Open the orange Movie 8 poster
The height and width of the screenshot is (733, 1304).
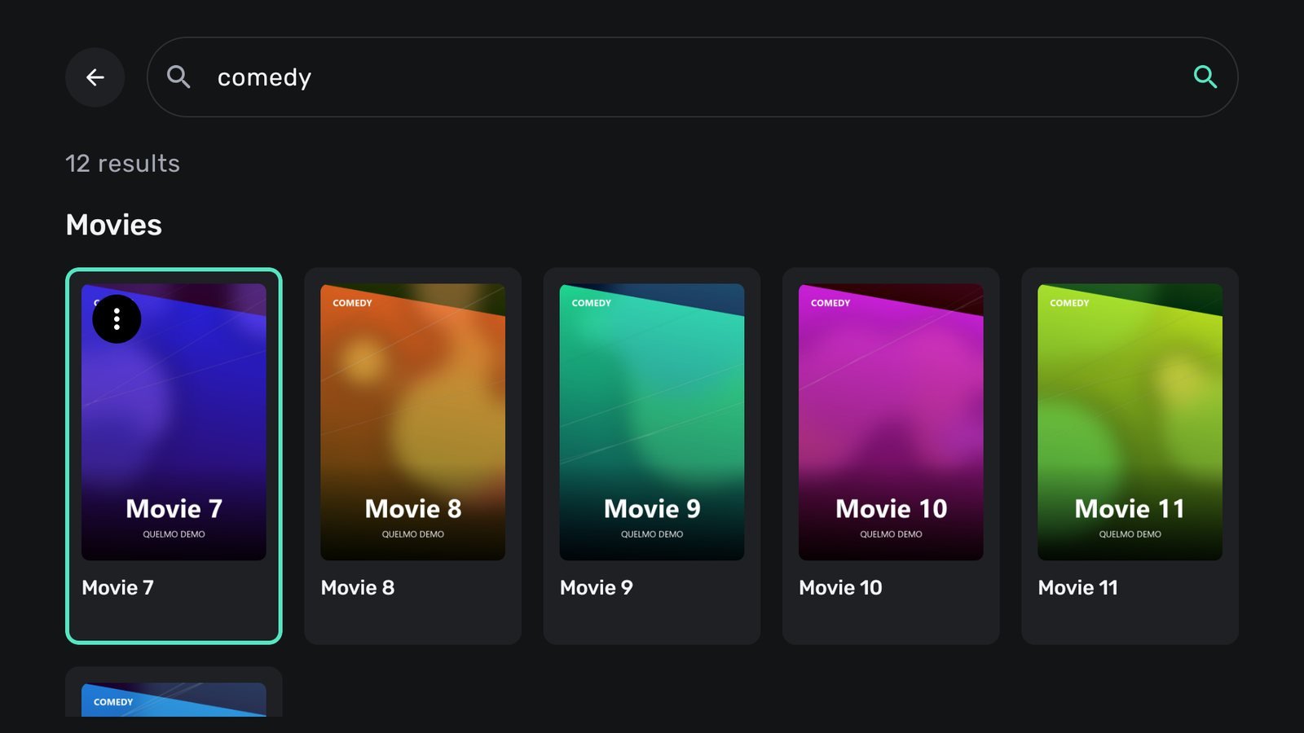pos(412,422)
